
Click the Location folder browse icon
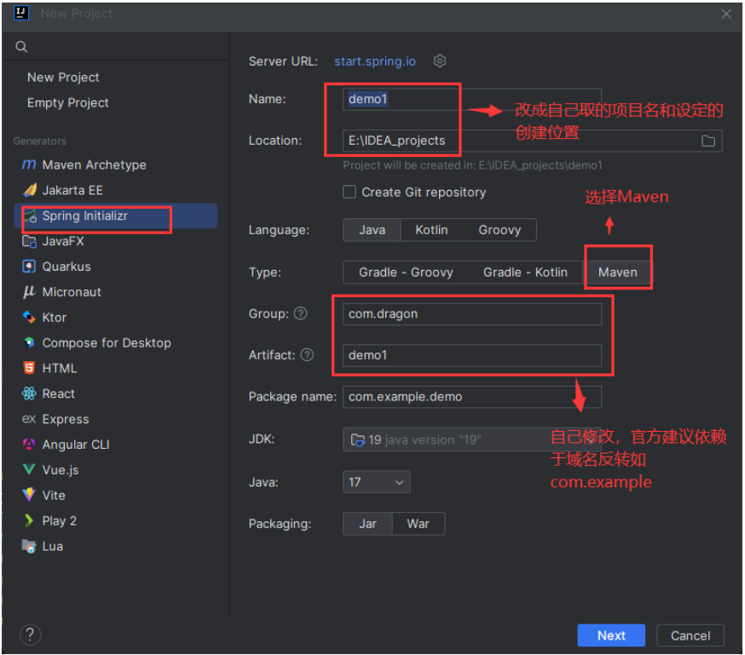(x=708, y=141)
